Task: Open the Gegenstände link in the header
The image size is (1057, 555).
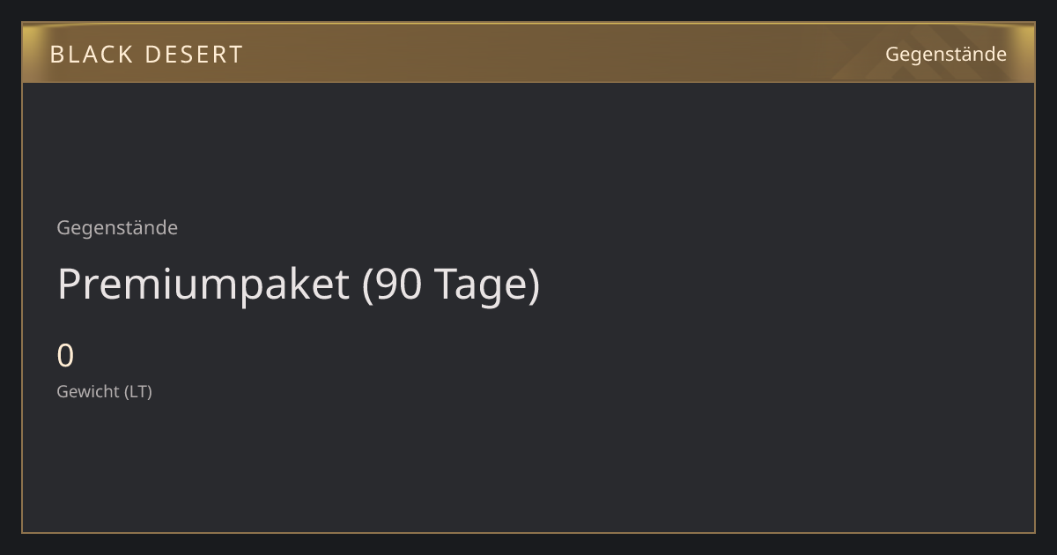Action: (945, 55)
